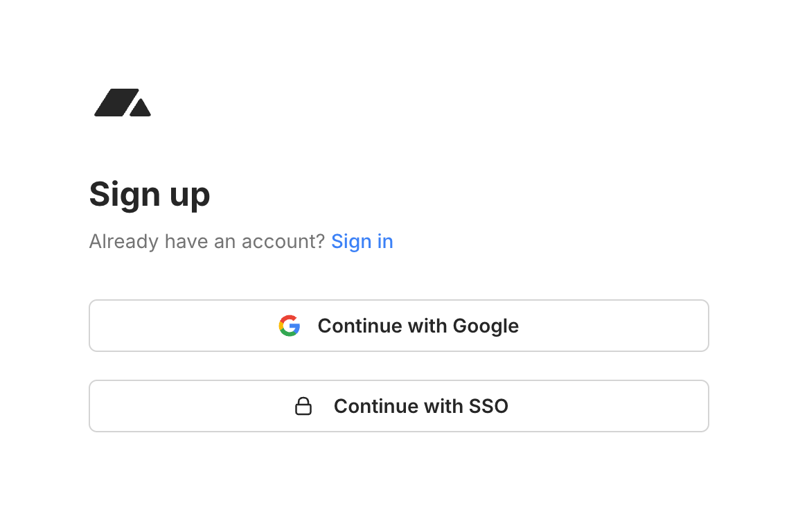Start sign up with Google account
798x521 pixels.
tap(399, 326)
